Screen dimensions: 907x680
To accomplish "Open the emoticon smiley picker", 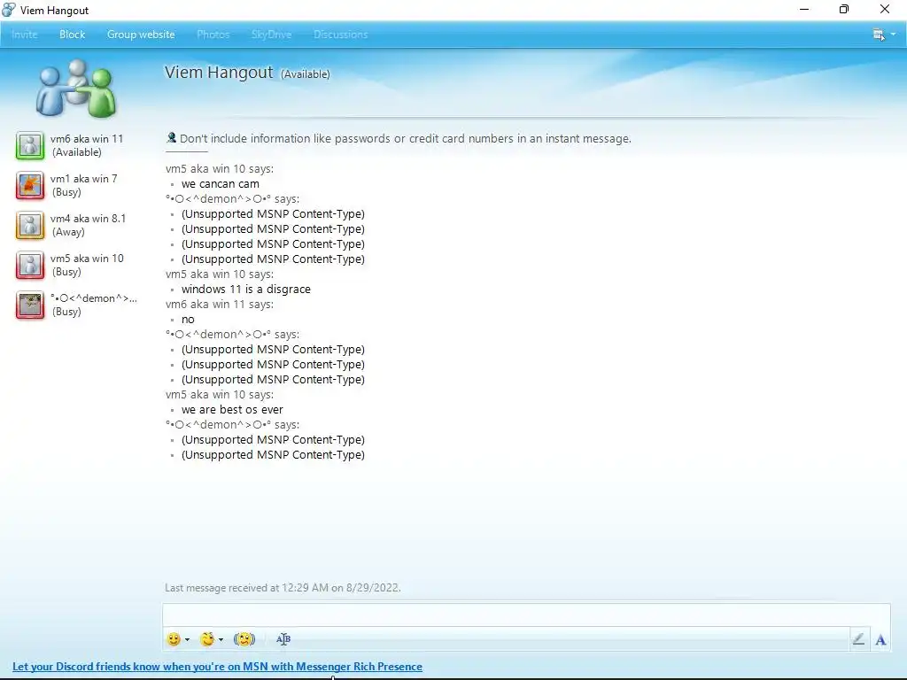I will pyautogui.click(x=174, y=639).
